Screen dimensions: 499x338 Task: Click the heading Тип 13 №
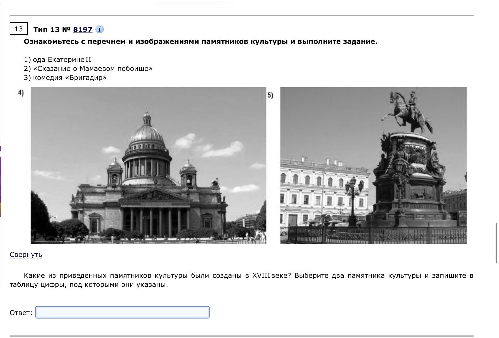coord(52,29)
